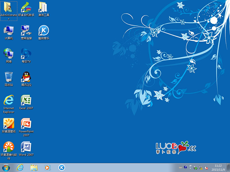Viewport: 230px width, 172px height.
Task: Open the taskbar file explorer folder
Action: pos(34,167)
